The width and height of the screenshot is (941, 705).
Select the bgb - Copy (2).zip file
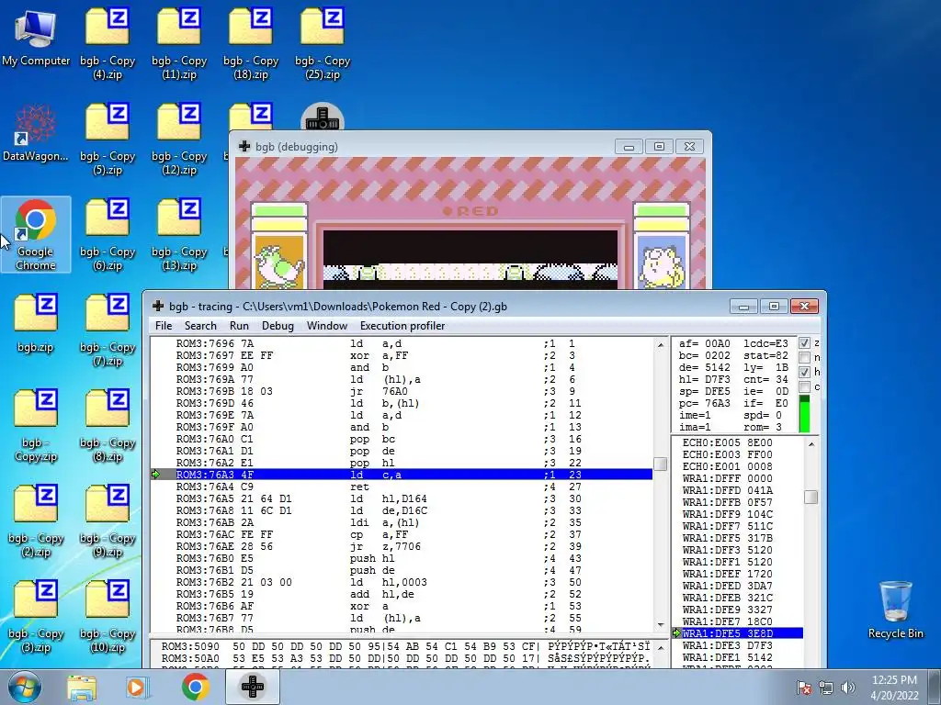point(36,521)
